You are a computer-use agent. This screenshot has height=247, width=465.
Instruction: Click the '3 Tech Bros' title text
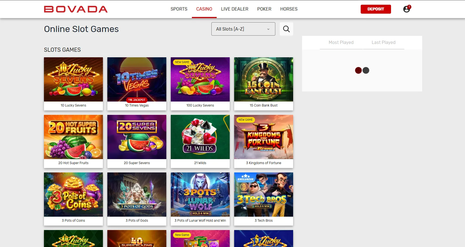pos(264,221)
